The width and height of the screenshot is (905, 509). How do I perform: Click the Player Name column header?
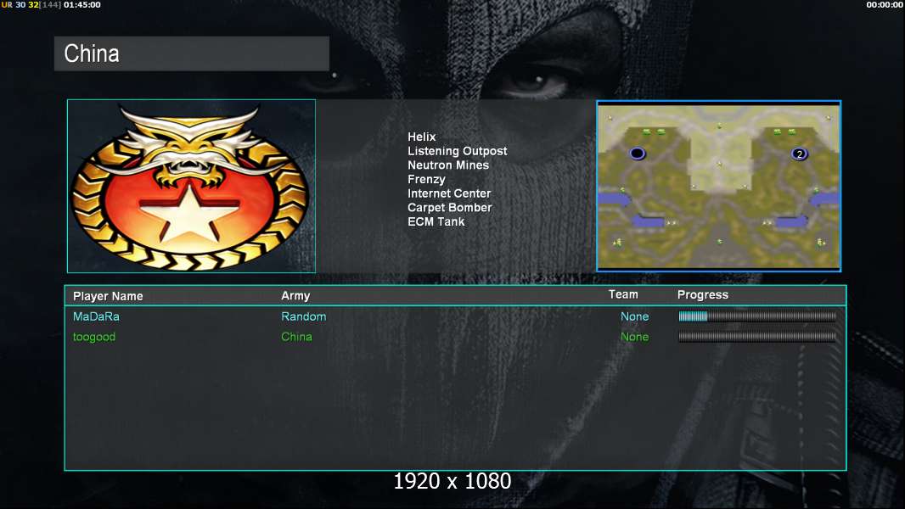pyautogui.click(x=108, y=296)
